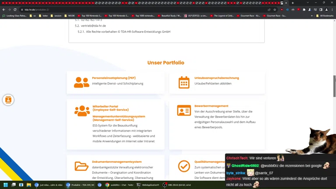Open the 'kelew' bookmark folder
The image size is (336, 189).
(43, 16)
